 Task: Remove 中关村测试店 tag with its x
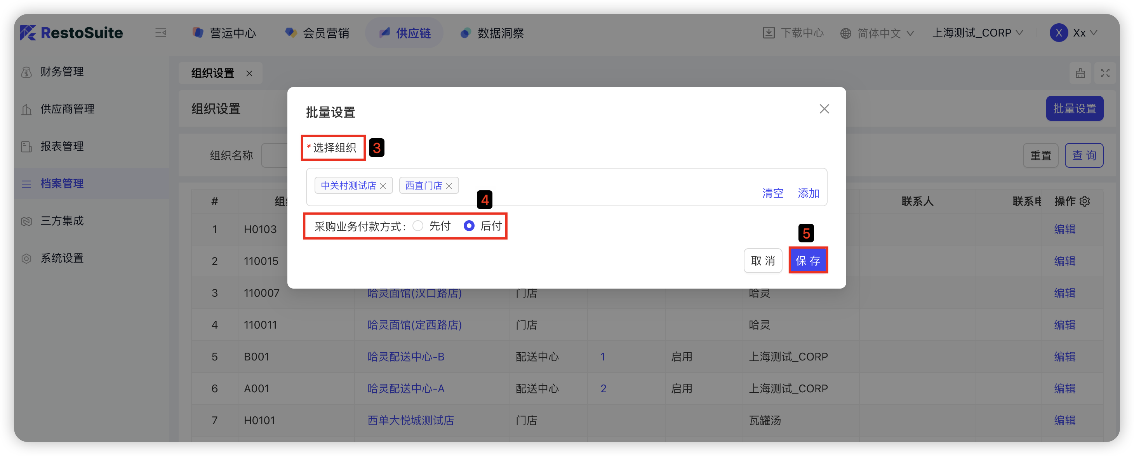click(383, 186)
